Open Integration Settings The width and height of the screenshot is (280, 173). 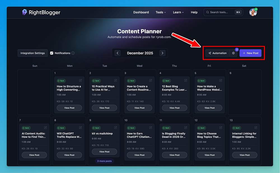point(32,53)
